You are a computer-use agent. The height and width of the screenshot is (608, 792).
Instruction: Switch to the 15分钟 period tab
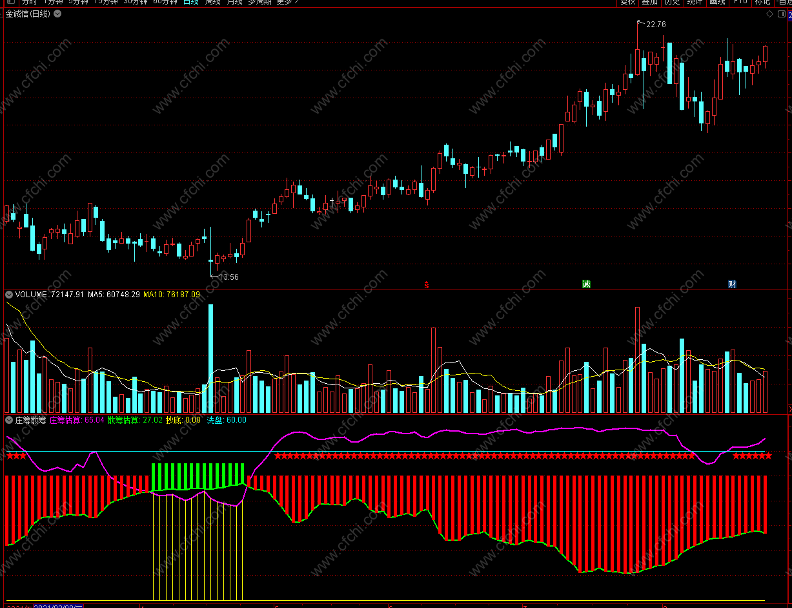106,3
